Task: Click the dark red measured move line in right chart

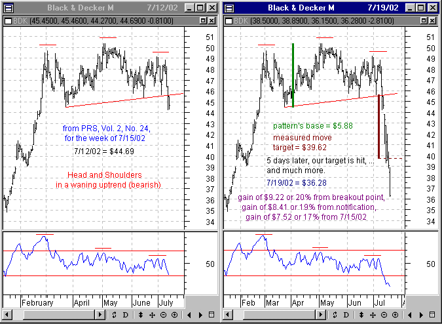Action: (379, 127)
